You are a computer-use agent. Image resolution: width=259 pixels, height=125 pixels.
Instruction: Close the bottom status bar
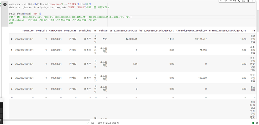257,123
